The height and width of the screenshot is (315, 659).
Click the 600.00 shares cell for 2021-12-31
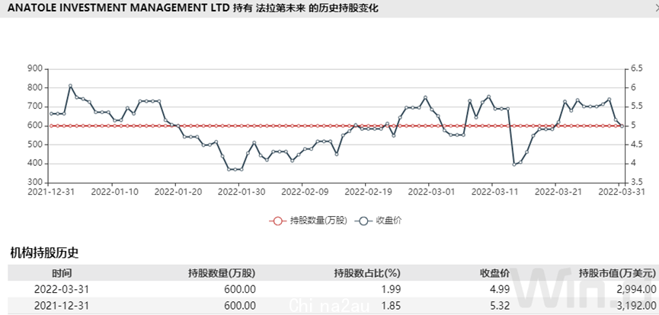tap(242, 305)
